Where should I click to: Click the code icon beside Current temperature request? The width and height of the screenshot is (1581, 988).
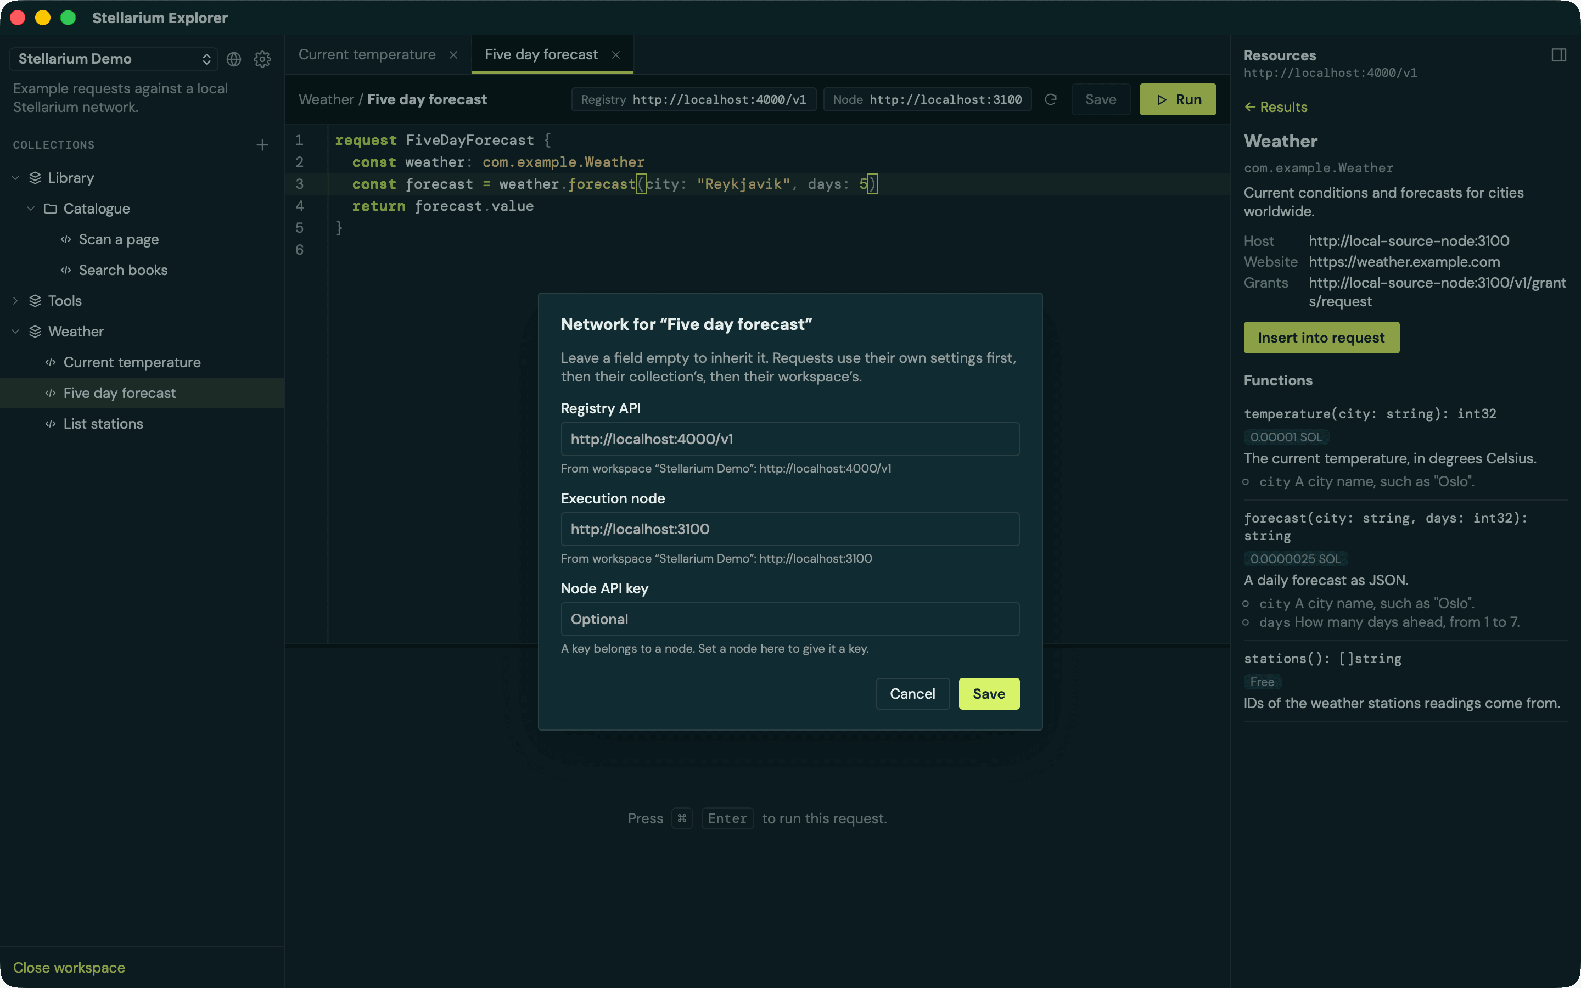[51, 362]
